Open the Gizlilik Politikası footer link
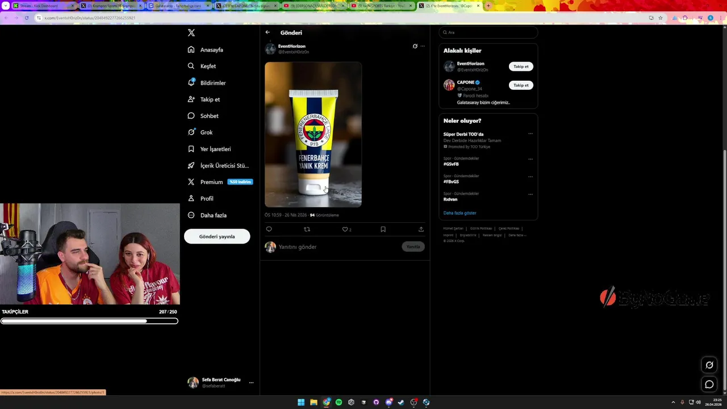Screen dimensions: 727x409 (x=481, y=228)
